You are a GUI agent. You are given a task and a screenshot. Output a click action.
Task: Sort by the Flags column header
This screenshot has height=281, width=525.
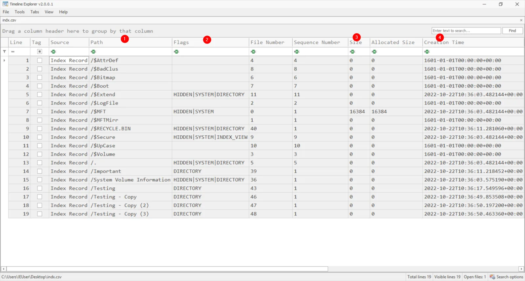click(210, 42)
